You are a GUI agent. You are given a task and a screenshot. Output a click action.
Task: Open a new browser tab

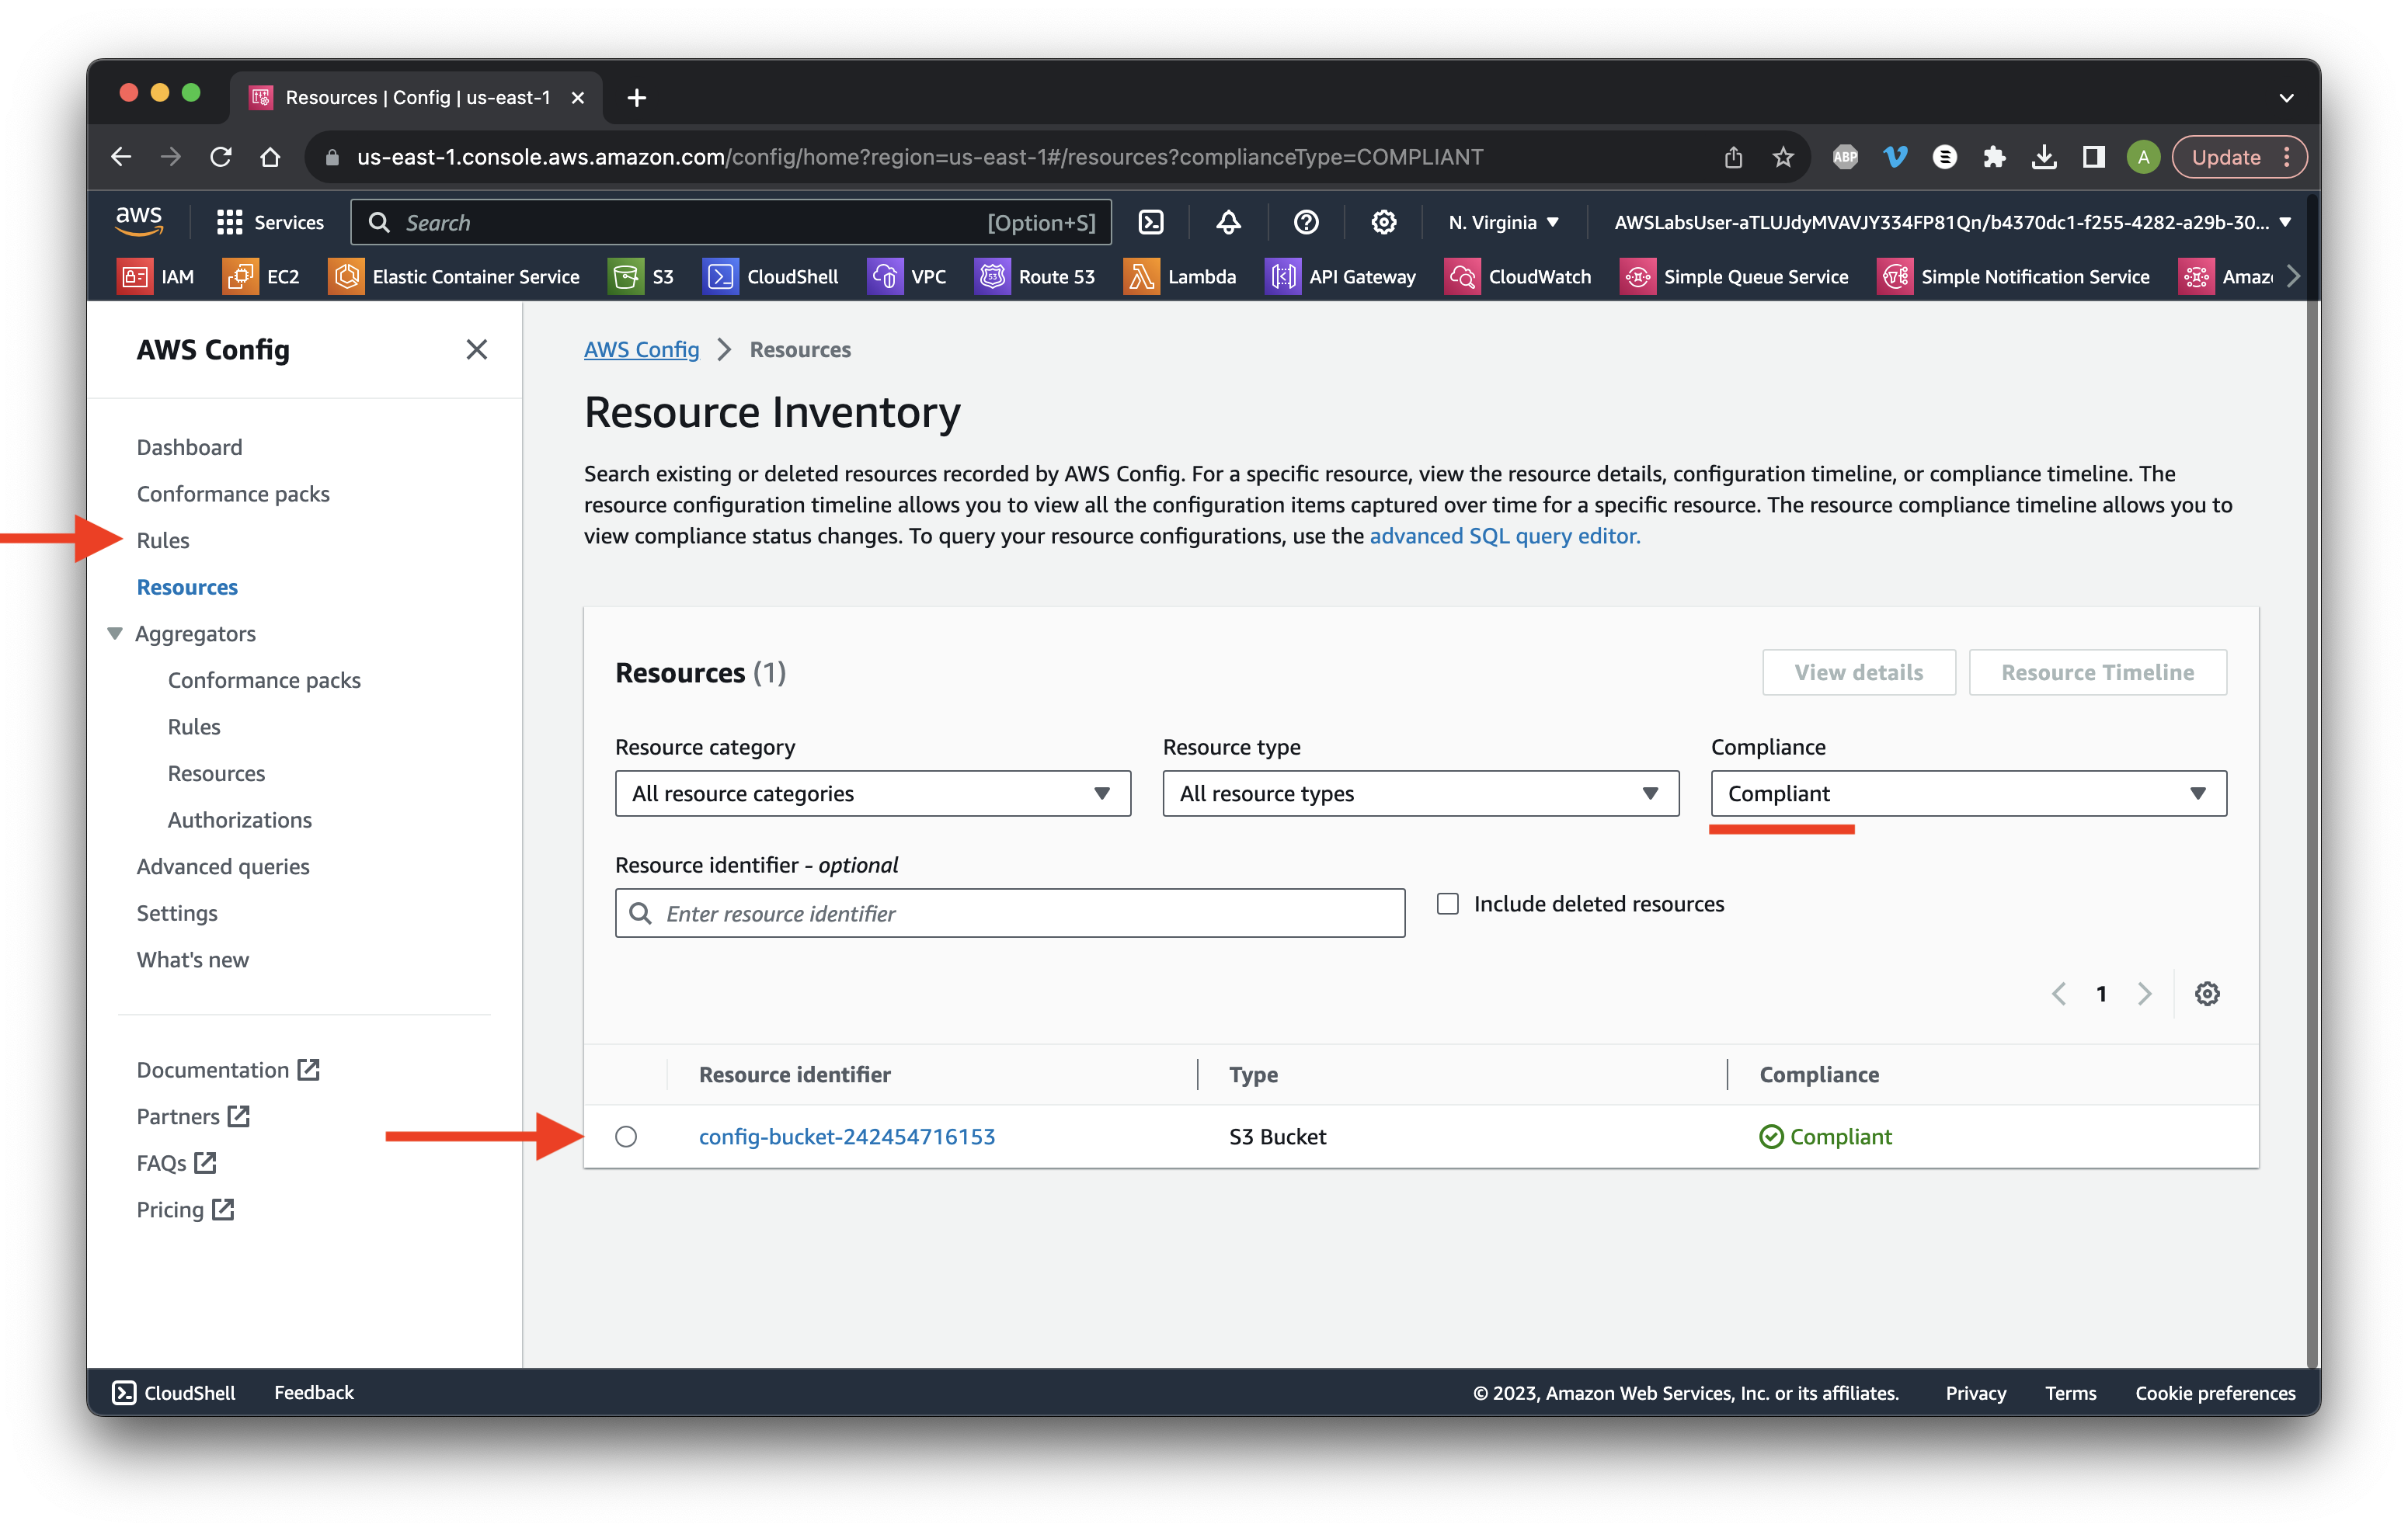pos(636,98)
